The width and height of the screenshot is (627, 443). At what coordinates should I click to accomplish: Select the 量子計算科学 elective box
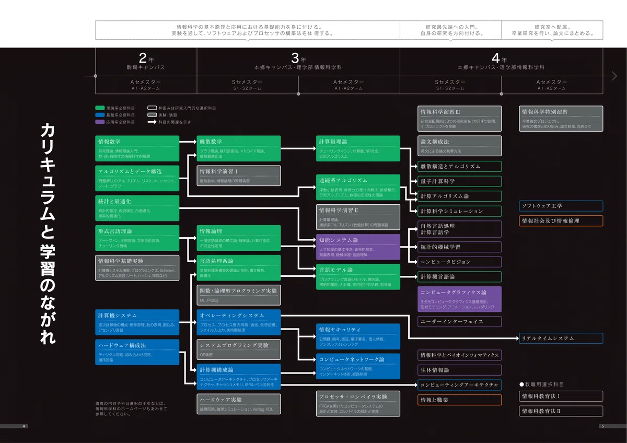460,181
